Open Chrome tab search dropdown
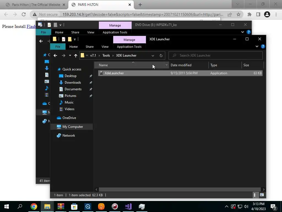The width and height of the screenshot is (282, 212). [x=237, y=4]
